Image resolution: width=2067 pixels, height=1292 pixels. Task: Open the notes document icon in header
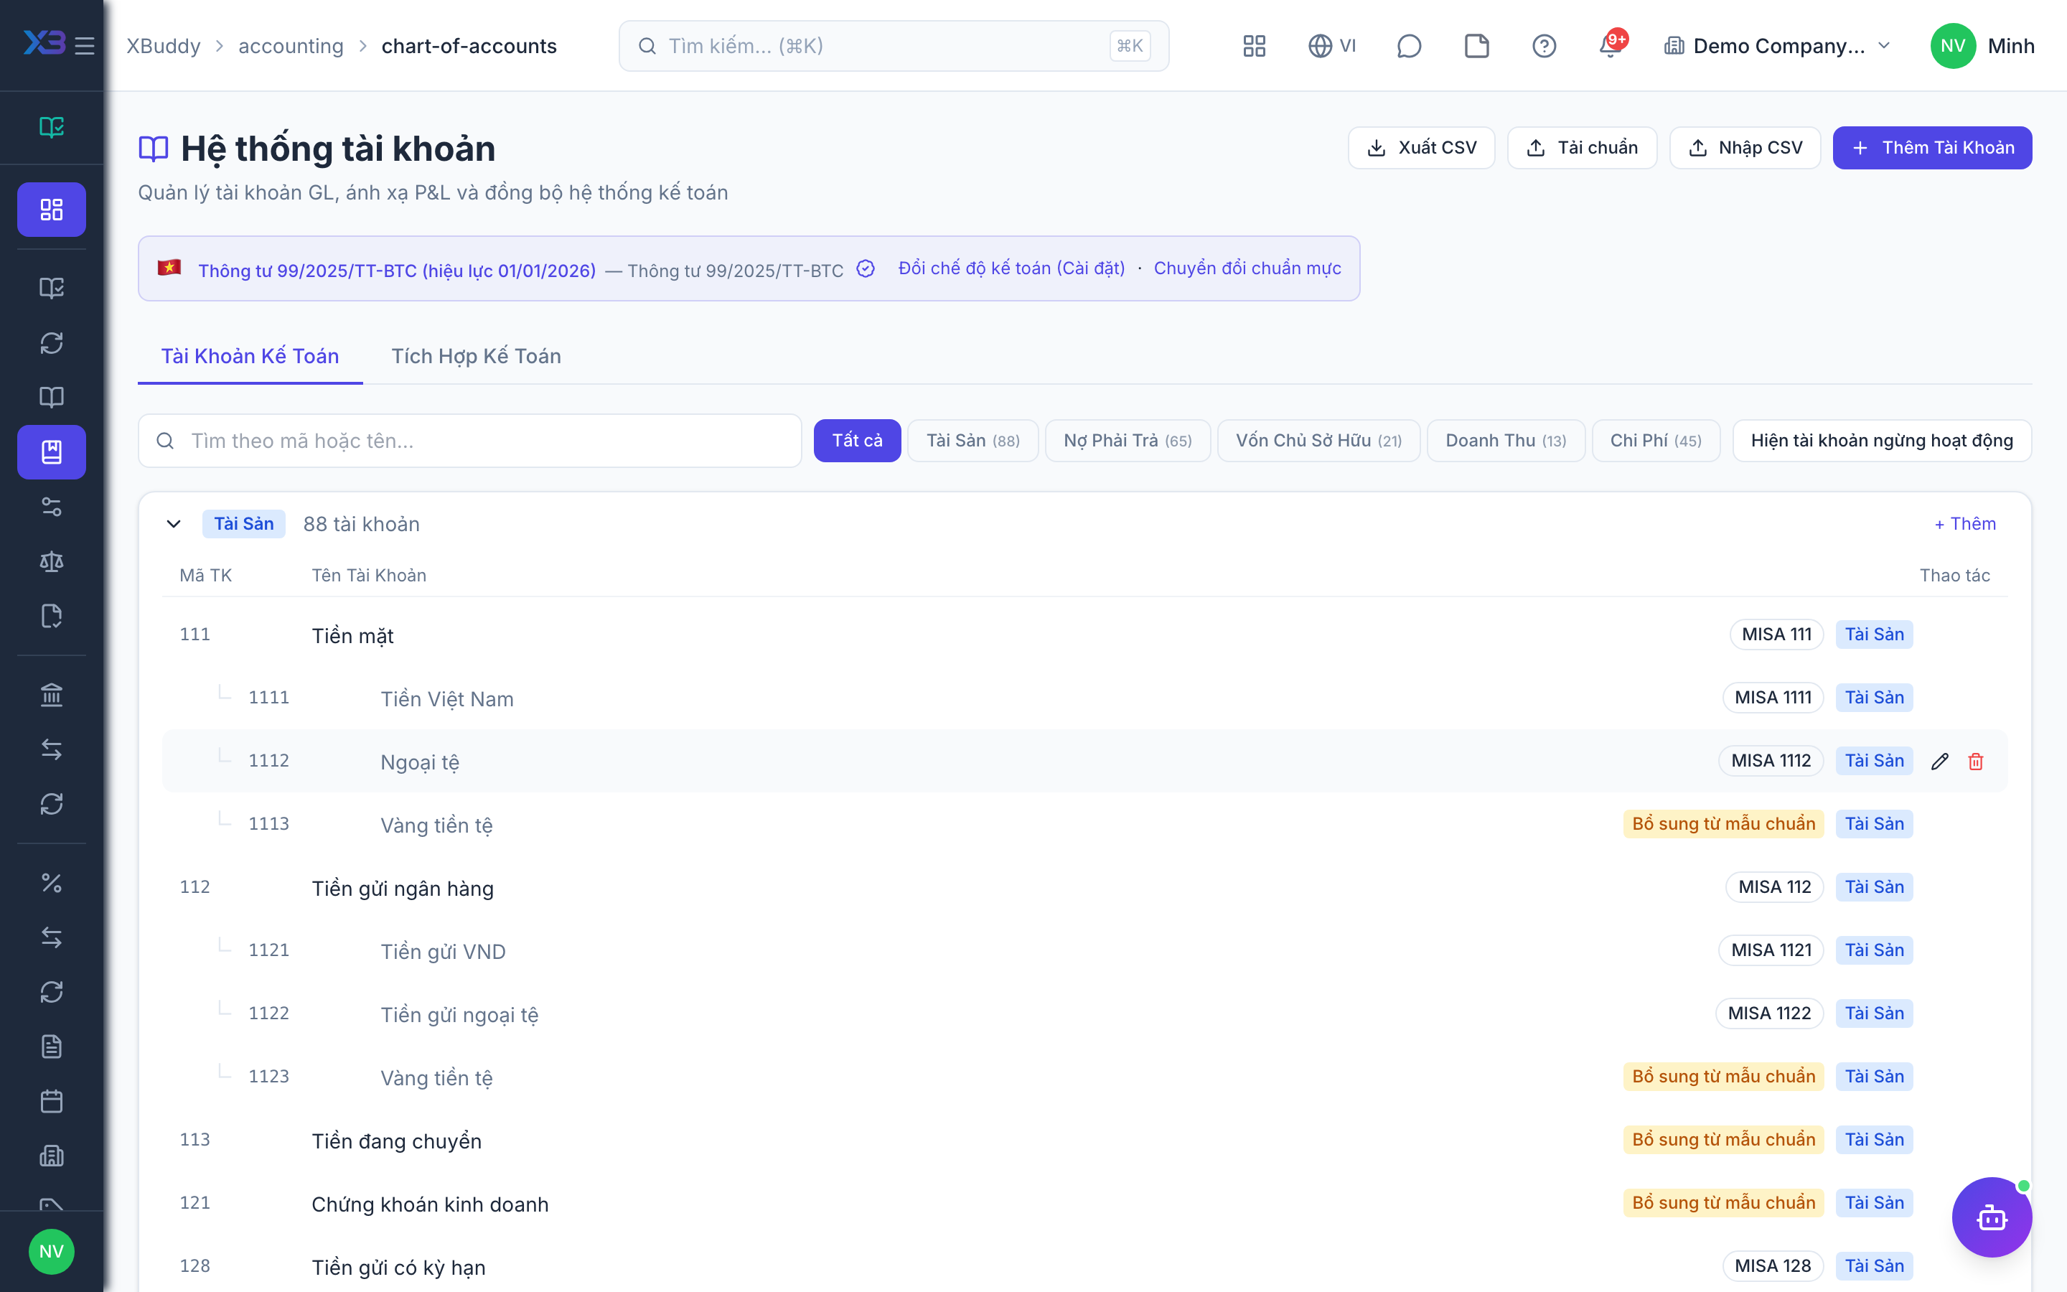click(x=1476, y=46)
